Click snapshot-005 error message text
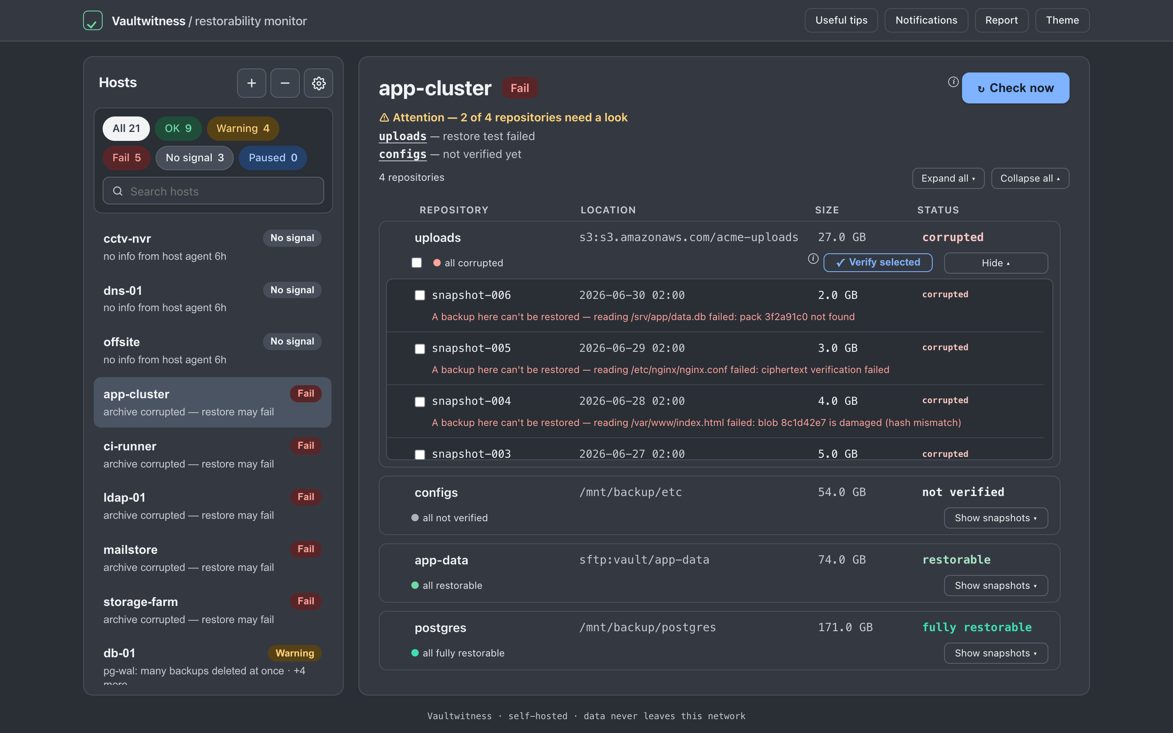 660,369
